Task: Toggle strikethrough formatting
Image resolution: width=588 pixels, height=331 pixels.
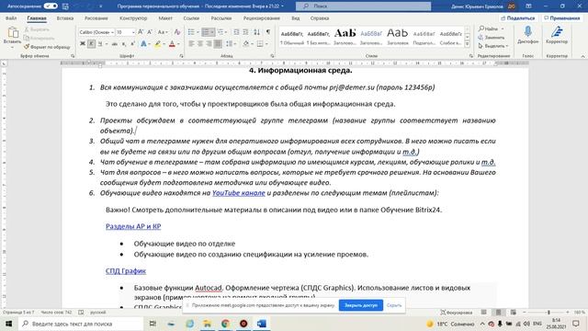Action: [114, 44]
